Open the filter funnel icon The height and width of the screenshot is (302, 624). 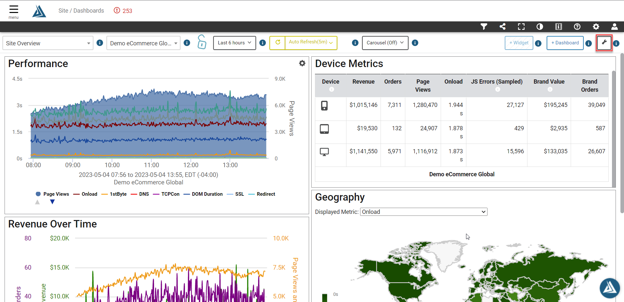point(484,27)
